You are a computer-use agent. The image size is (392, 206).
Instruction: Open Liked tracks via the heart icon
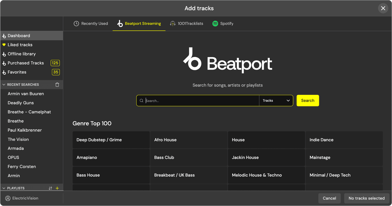4,45
